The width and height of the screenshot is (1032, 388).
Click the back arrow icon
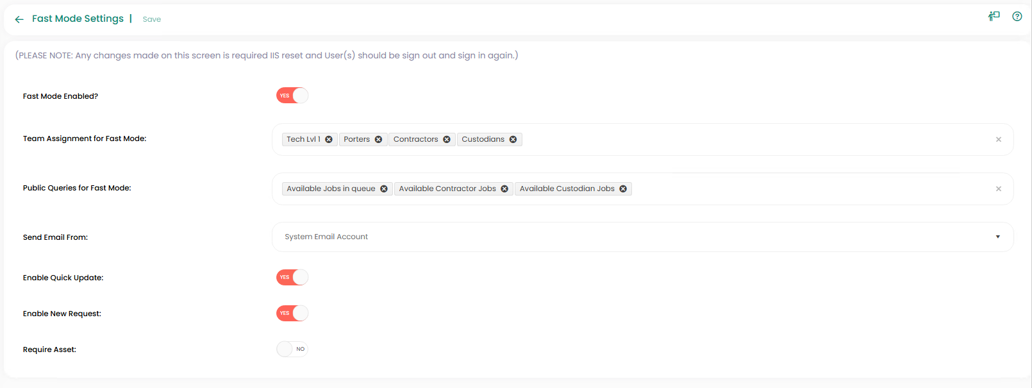pyautogui.click(x=19, y=19)
